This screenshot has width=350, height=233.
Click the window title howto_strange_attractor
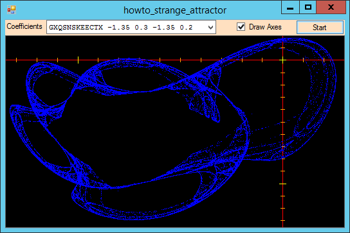[x=175, y=10]
